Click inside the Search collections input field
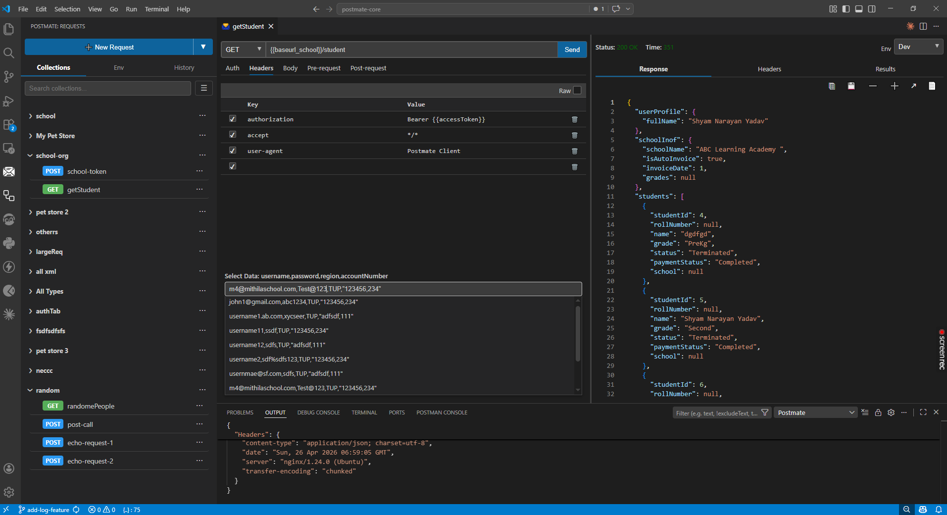Viewport: 947px width, 515px height. [x=107, y=88]
